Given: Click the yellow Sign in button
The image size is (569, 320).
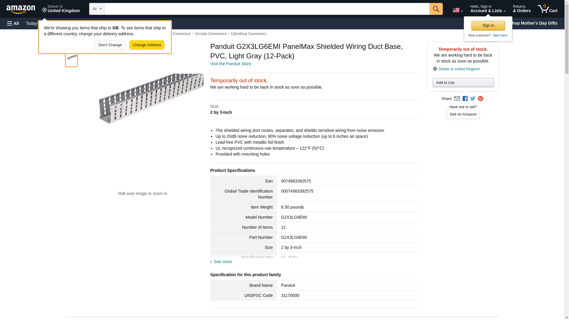Looking at the screenshot, I should click(488, 25).
